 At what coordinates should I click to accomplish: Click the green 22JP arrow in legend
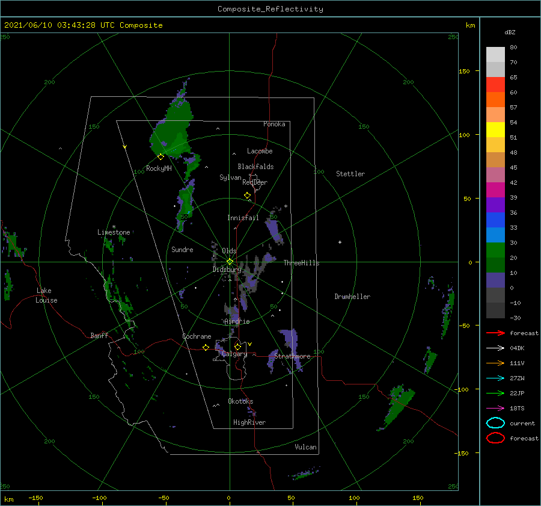[495, 393]
